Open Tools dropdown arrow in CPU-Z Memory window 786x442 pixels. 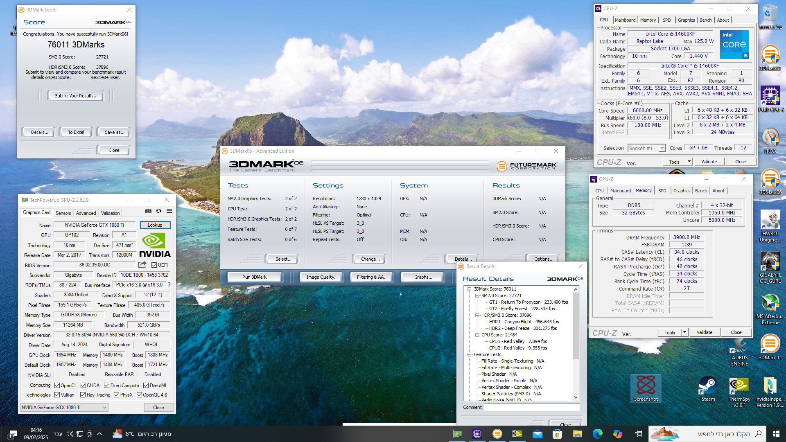[684, 332]
